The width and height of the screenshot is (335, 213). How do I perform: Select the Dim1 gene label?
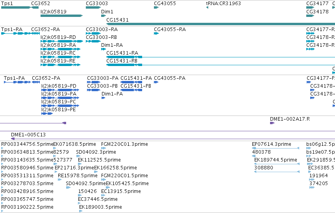pyautogui.click(x=107, y=11)
